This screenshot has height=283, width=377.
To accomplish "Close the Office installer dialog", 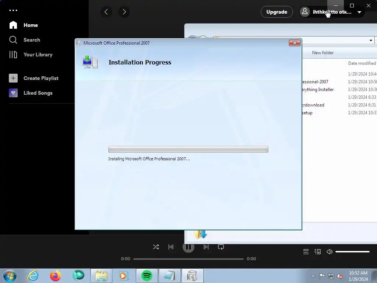I will click(295, 43).
